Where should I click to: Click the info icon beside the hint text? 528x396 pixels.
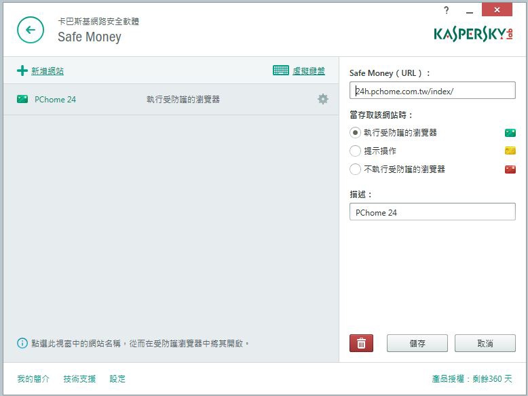pos(22,343)
